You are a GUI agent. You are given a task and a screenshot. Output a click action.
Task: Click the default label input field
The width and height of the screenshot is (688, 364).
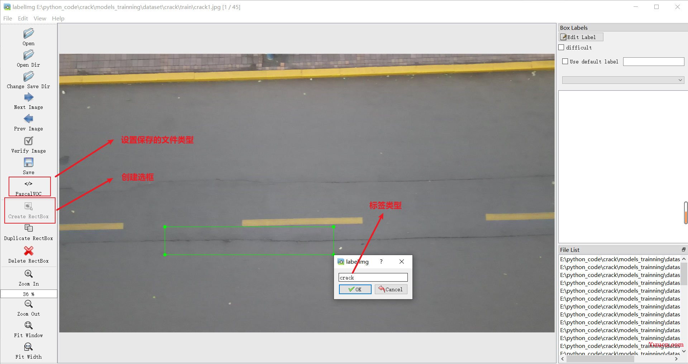[654, 62]
